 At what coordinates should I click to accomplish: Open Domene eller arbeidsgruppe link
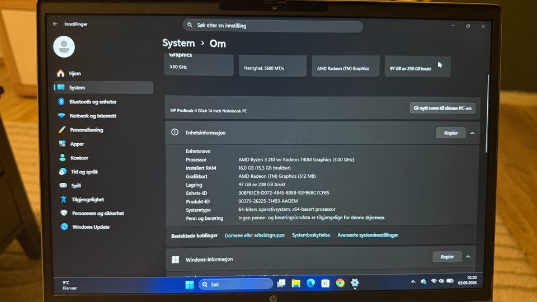click(255, 235)
